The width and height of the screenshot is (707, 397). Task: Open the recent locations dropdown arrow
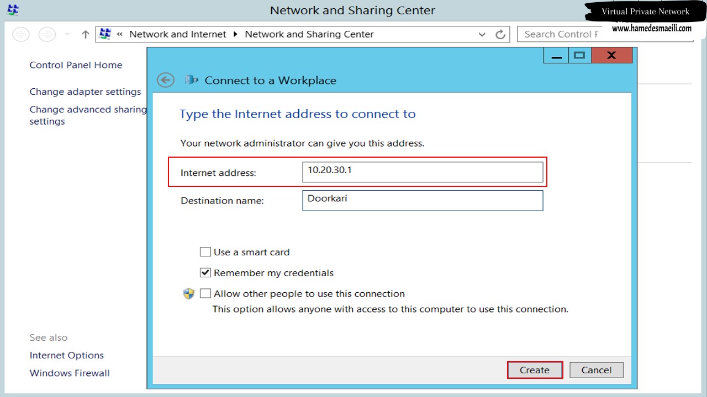pyautogui.click(x=67, y=34)
